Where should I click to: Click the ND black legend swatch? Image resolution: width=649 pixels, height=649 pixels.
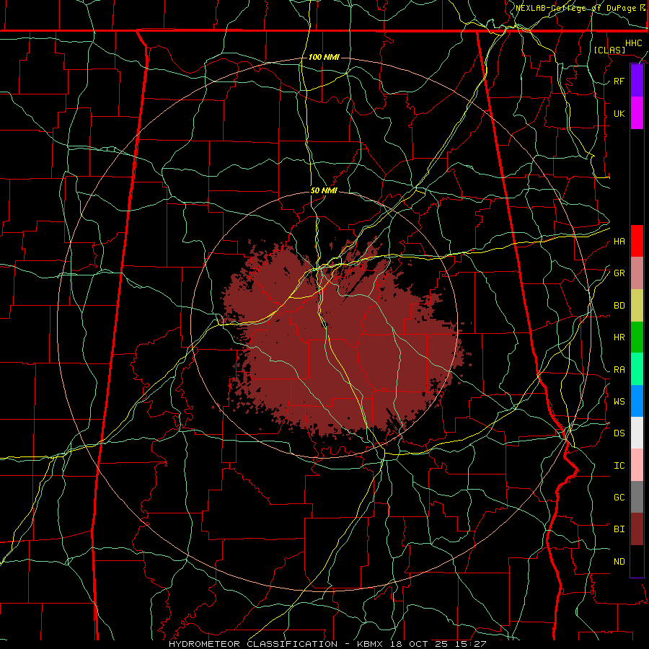click(637, 561)
